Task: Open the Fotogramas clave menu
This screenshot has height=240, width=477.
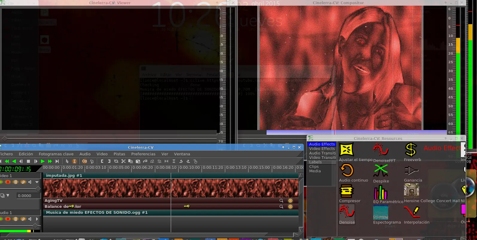Action: click(56, 154)
